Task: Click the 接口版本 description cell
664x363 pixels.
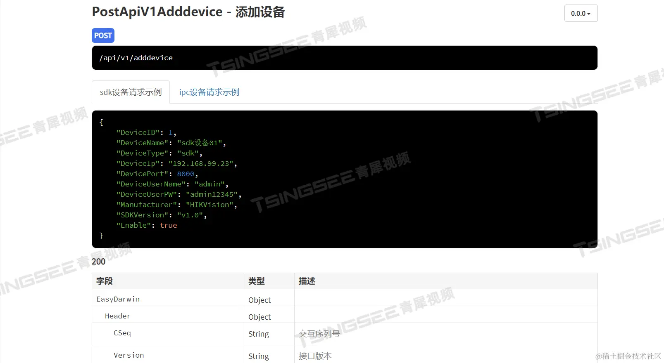Action: tap(446, 354)
